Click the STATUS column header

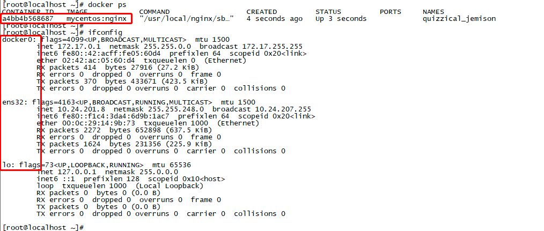[328, 12]
